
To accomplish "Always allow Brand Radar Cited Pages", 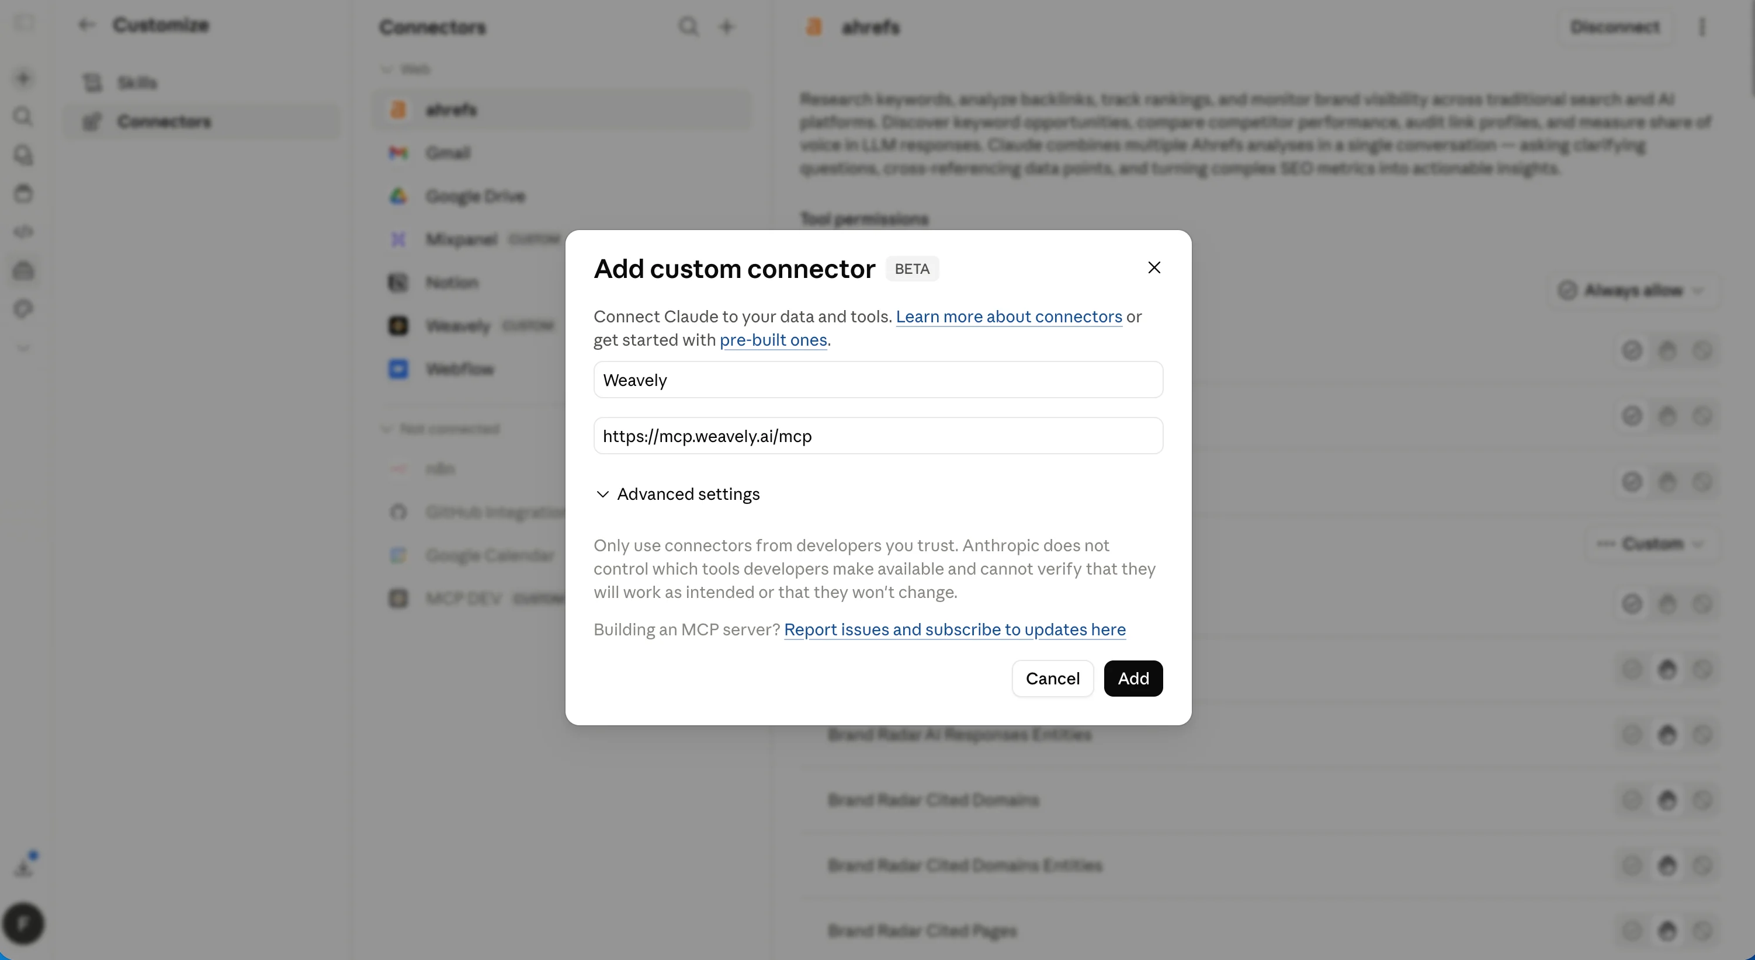I will (x=1632, y=931).
